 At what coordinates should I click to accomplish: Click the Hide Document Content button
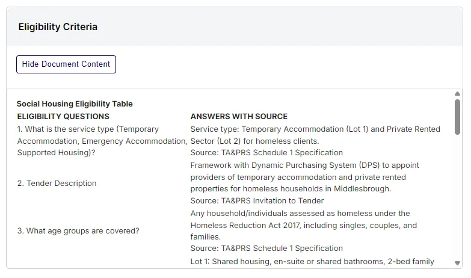66,64
